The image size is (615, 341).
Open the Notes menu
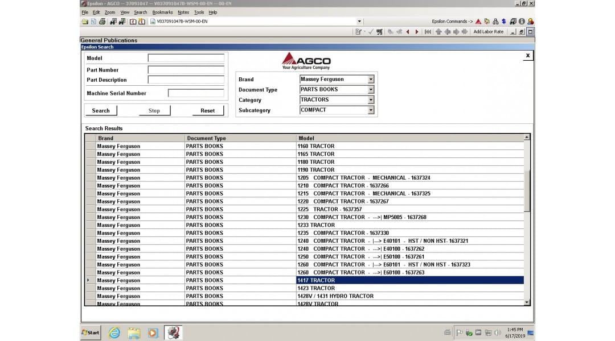point(183,13)
